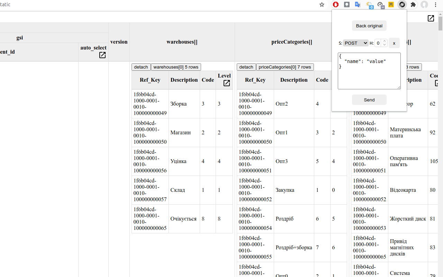
Task: Open the auto_select column in new view
Action: pyautogui.click(x=102, y=55)
